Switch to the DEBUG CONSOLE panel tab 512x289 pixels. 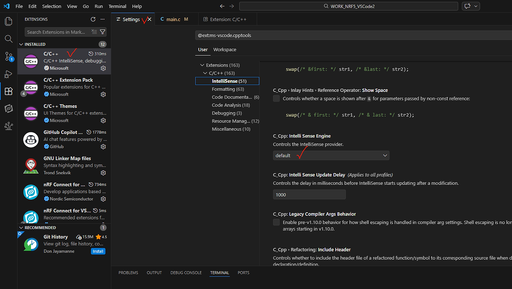pyautogui.click(x=186, y=273)
